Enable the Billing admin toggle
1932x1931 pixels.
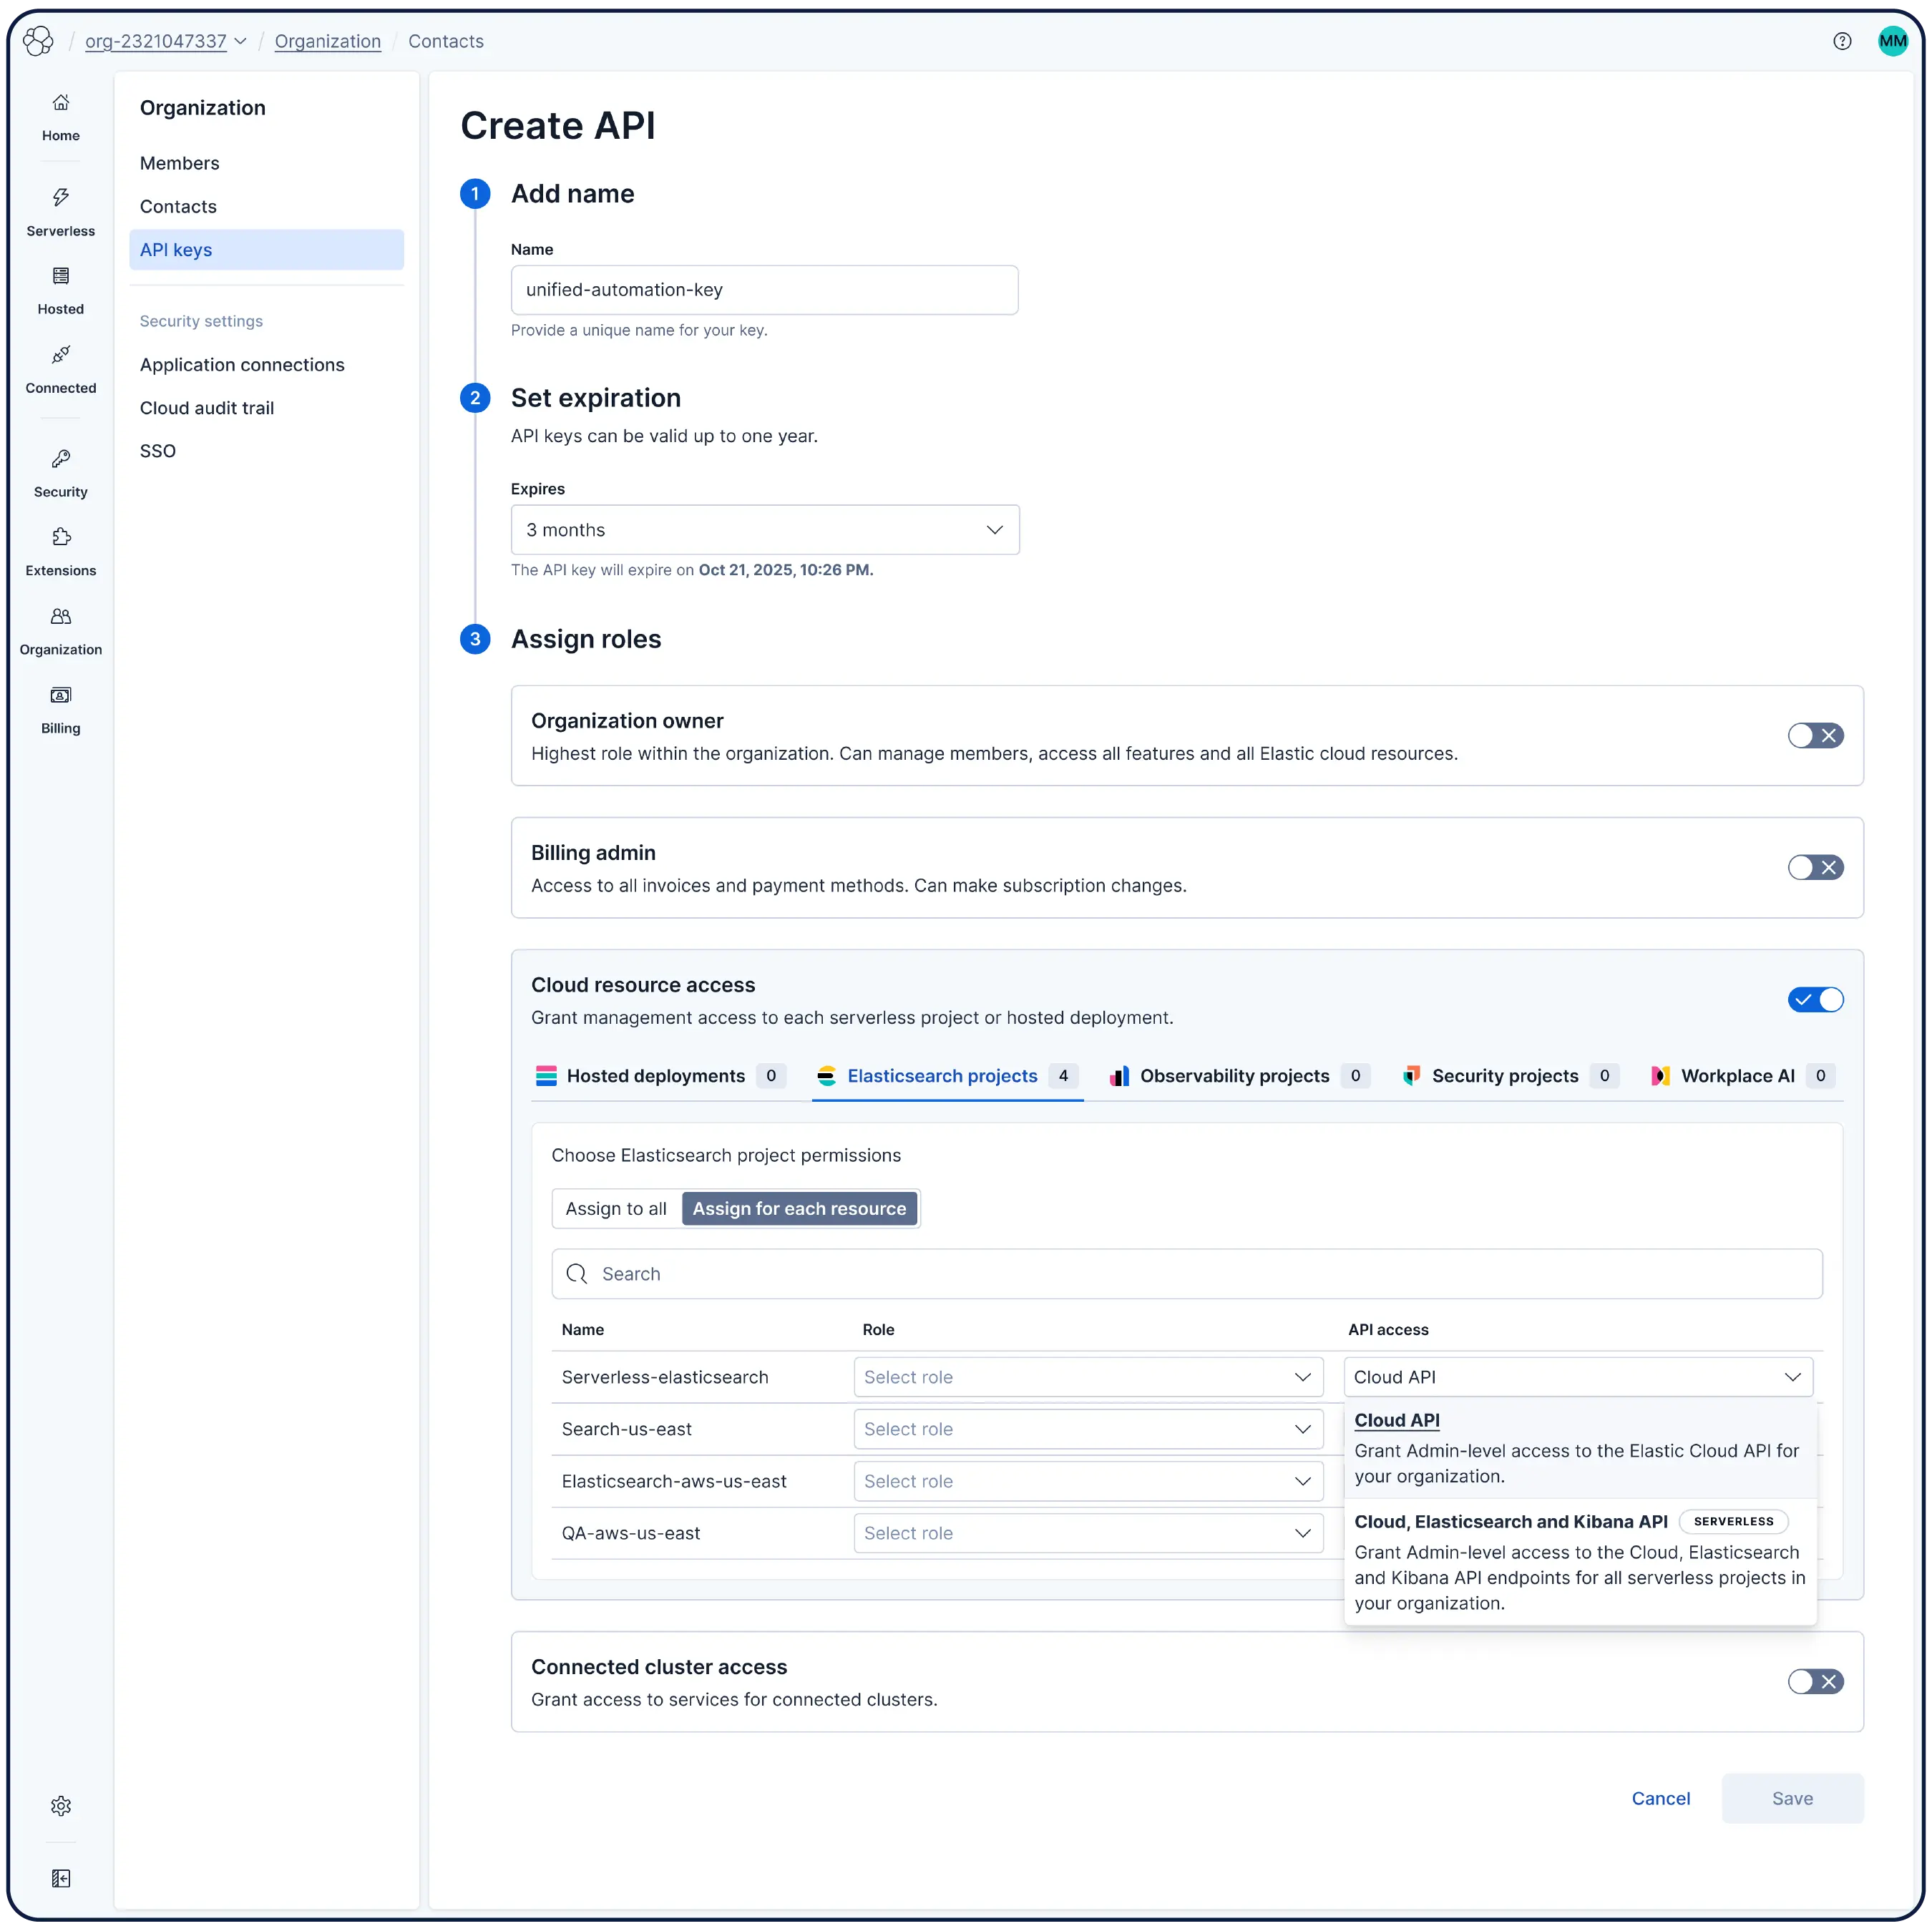(1815, 868)
